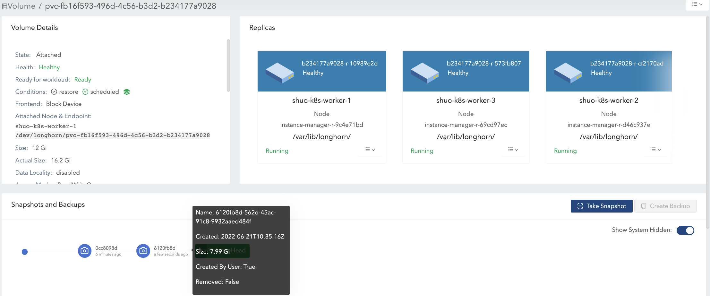Open the shuo-k8s-worker-1 replica actions dropdown
This screenshot has height=296, width=710.
click(x=370, y=150)
